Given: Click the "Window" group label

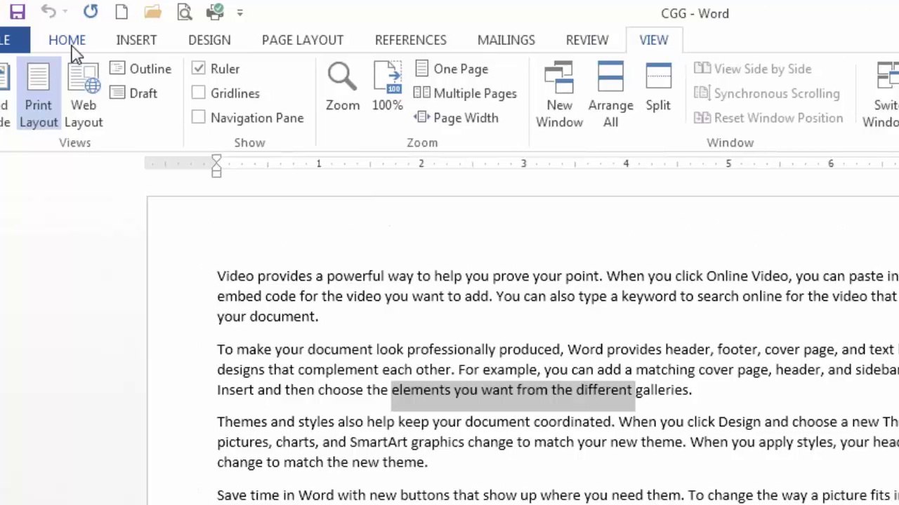Looking at the screenshot, I should click(730, 142).
